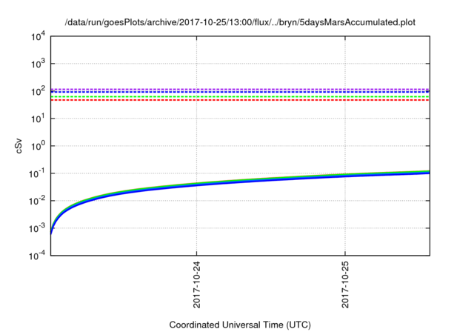Click the plot file path title
The width and height of the screenshot is (474, 332).
coord(240,22)
